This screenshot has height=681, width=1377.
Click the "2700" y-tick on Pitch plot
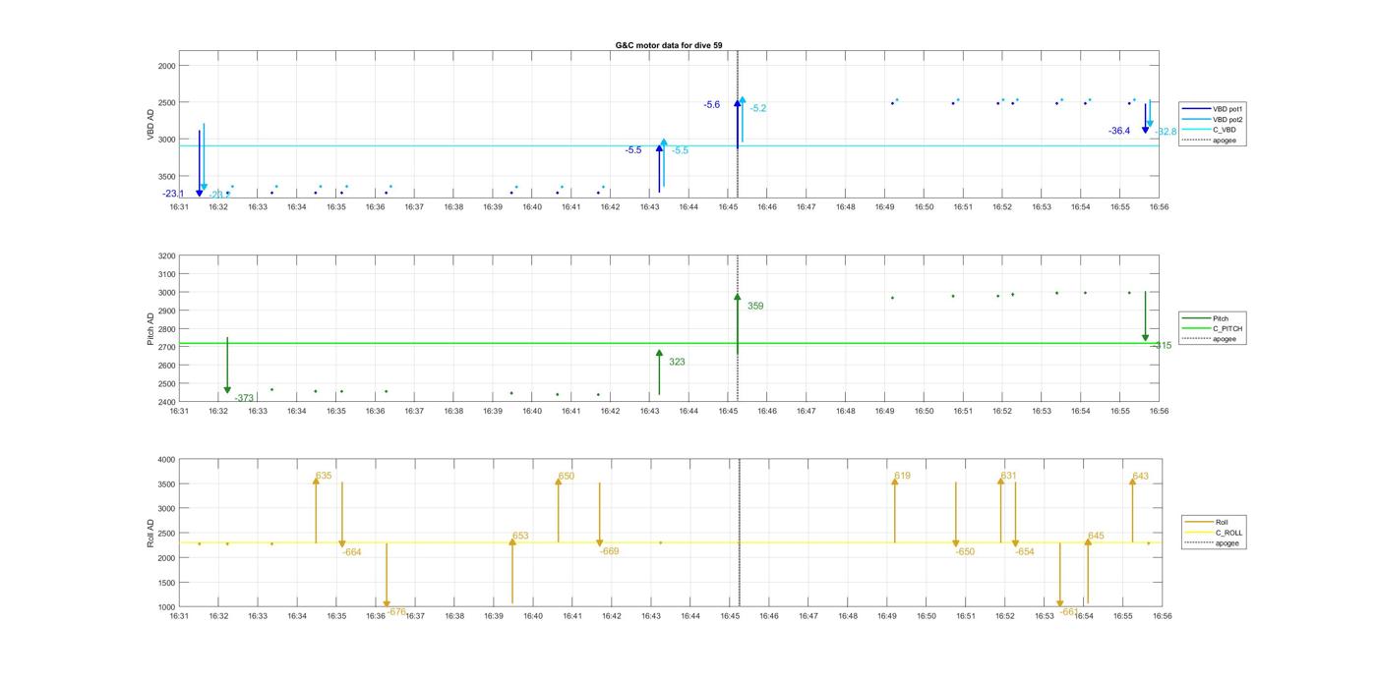point(165,347)
